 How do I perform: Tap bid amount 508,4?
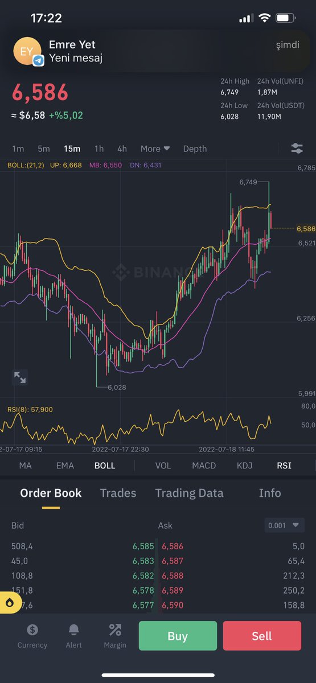point(22,546)
